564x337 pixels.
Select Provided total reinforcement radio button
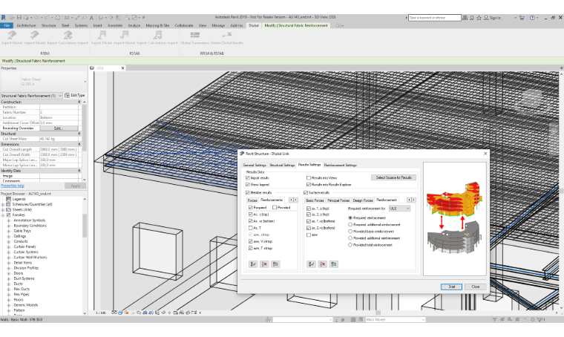pos(350,244)
